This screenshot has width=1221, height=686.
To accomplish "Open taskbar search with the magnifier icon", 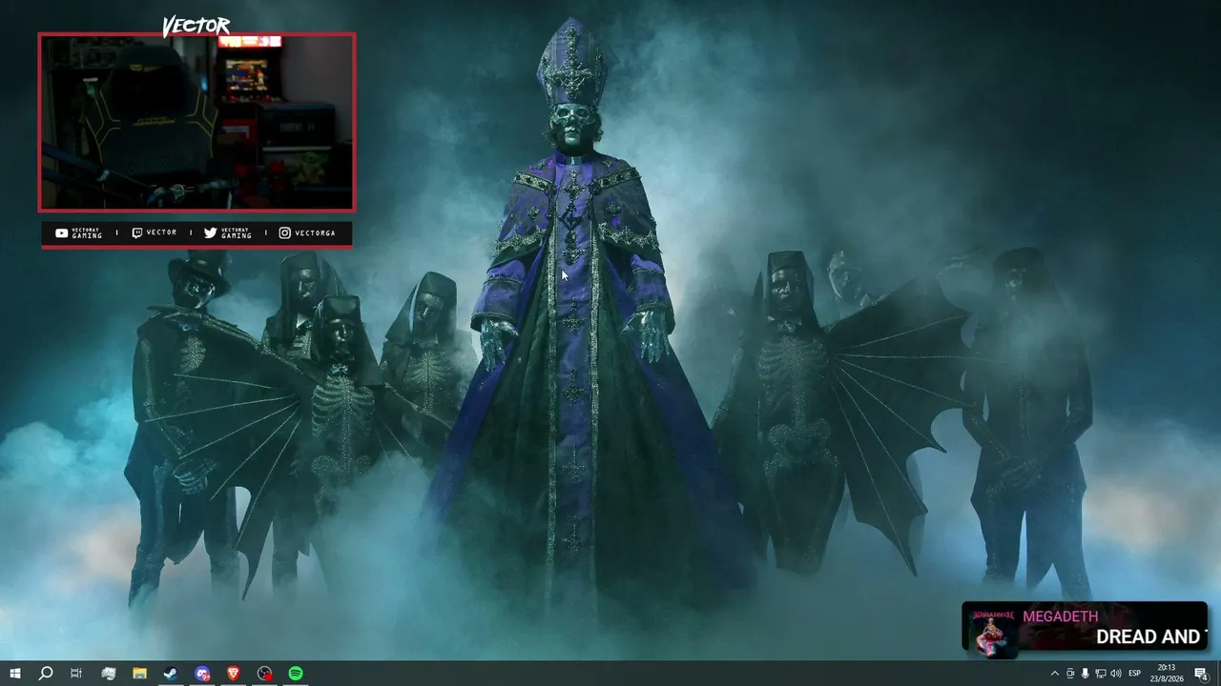I will (x=46, y=674).
